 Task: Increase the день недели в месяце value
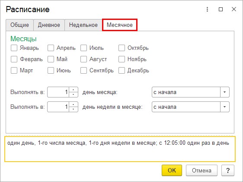74,104
